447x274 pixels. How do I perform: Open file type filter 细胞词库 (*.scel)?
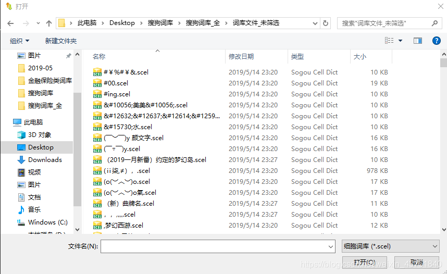point(390,246)
